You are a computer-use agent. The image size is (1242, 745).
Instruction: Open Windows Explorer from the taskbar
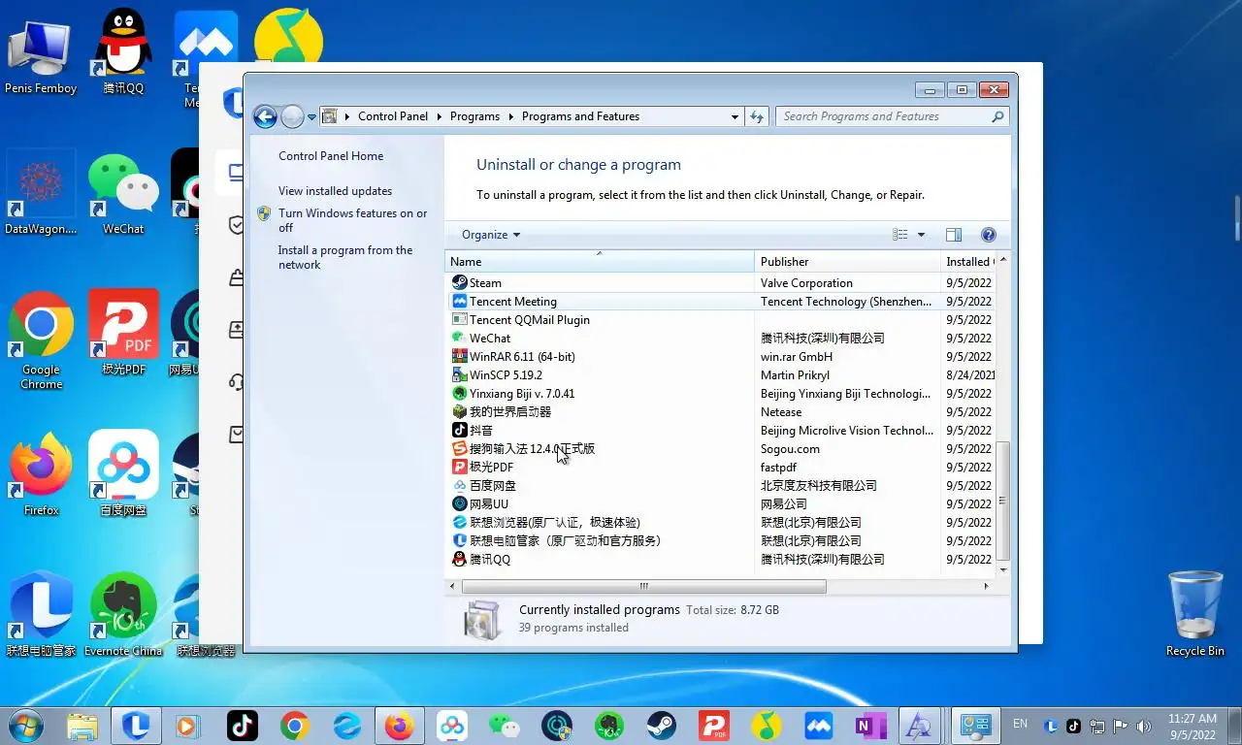coord(82,726)
